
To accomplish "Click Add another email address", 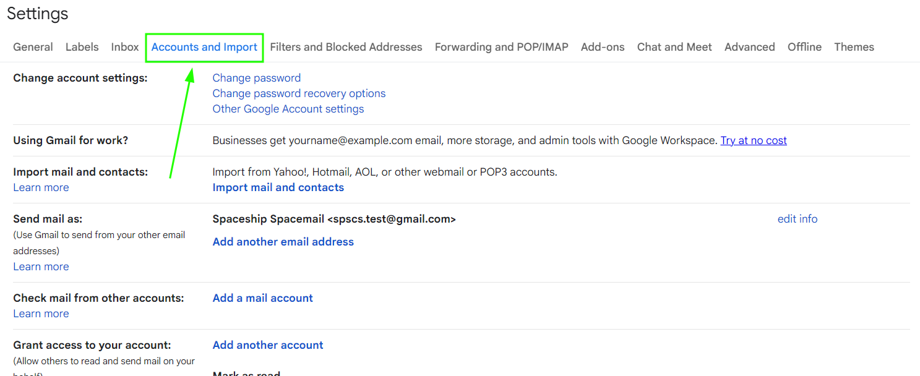I will click(x=283, y=242).
